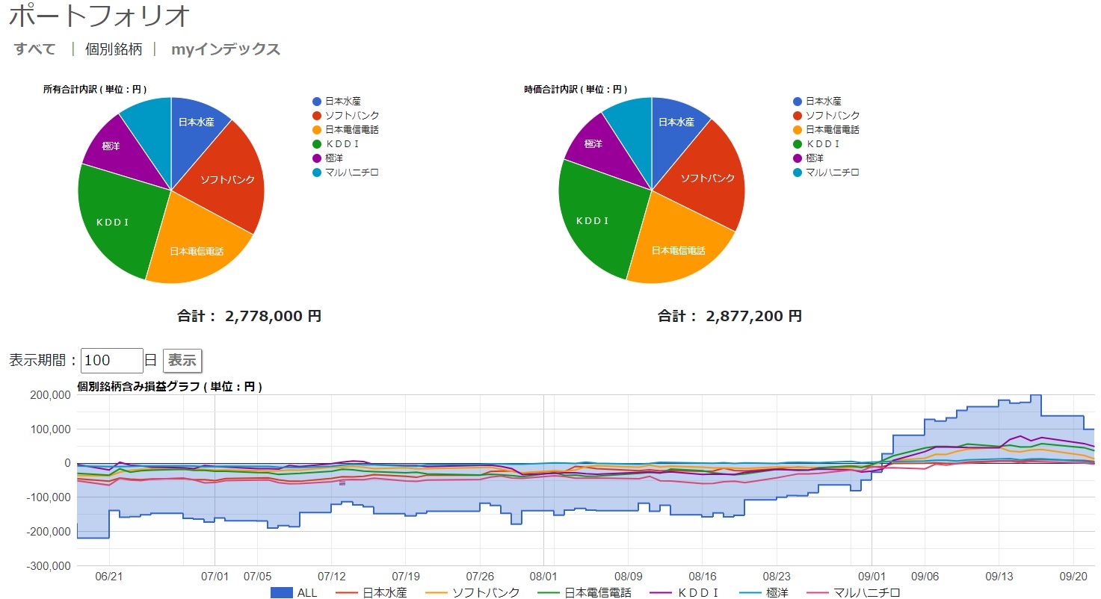
Task: Open the myインデックス tab
Action: pyautogui.click(x=226, y=49)
